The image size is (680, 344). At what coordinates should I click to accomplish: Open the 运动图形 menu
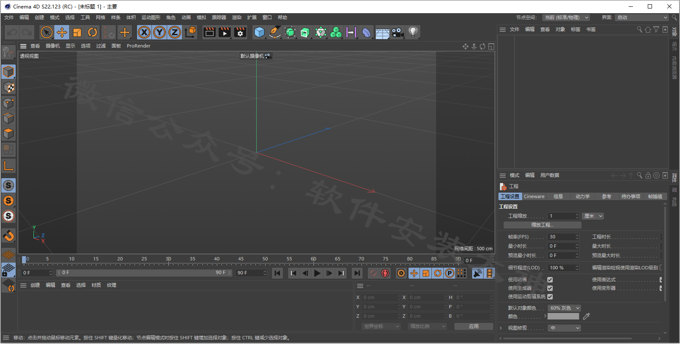pyautogui.click(x=151, y=17)
